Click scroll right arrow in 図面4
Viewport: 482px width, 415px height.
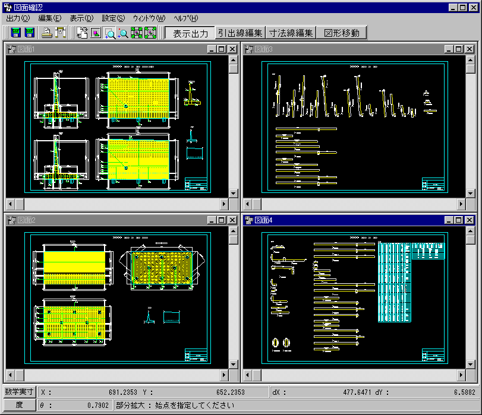461,375
